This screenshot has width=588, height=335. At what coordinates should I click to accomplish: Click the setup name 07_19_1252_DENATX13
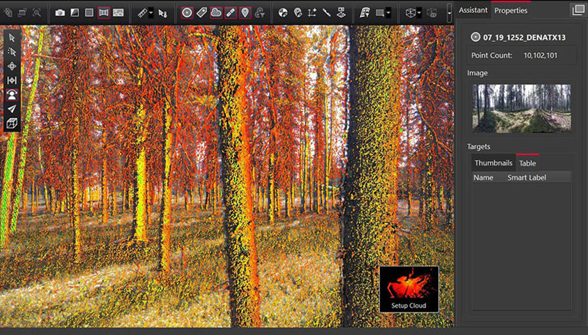point(524,37)
